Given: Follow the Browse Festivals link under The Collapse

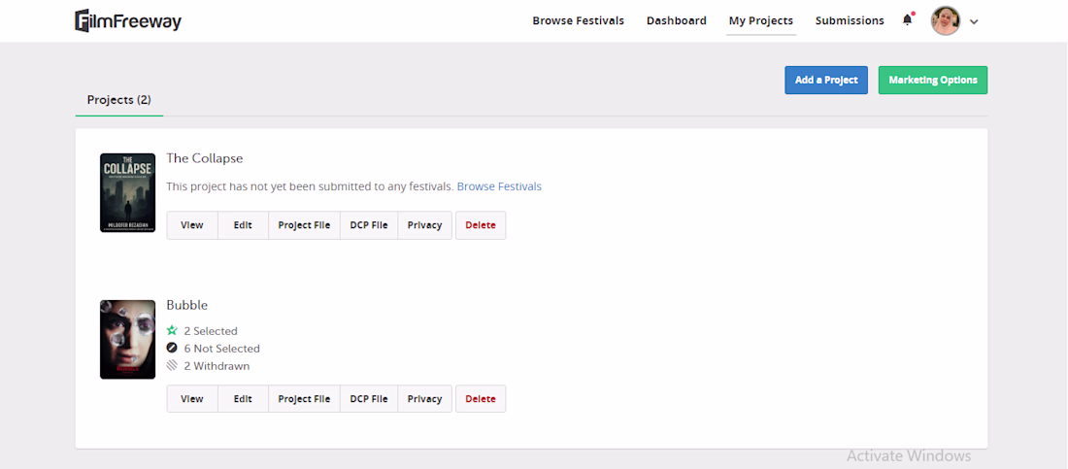Looking at the screenshot, I should click(499, 186).
